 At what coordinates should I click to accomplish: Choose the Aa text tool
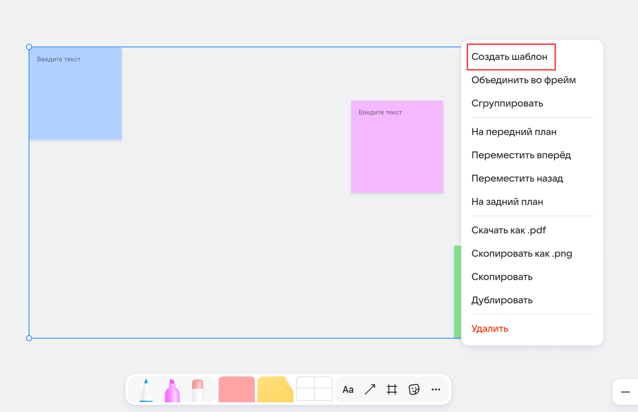pos(348,390)
